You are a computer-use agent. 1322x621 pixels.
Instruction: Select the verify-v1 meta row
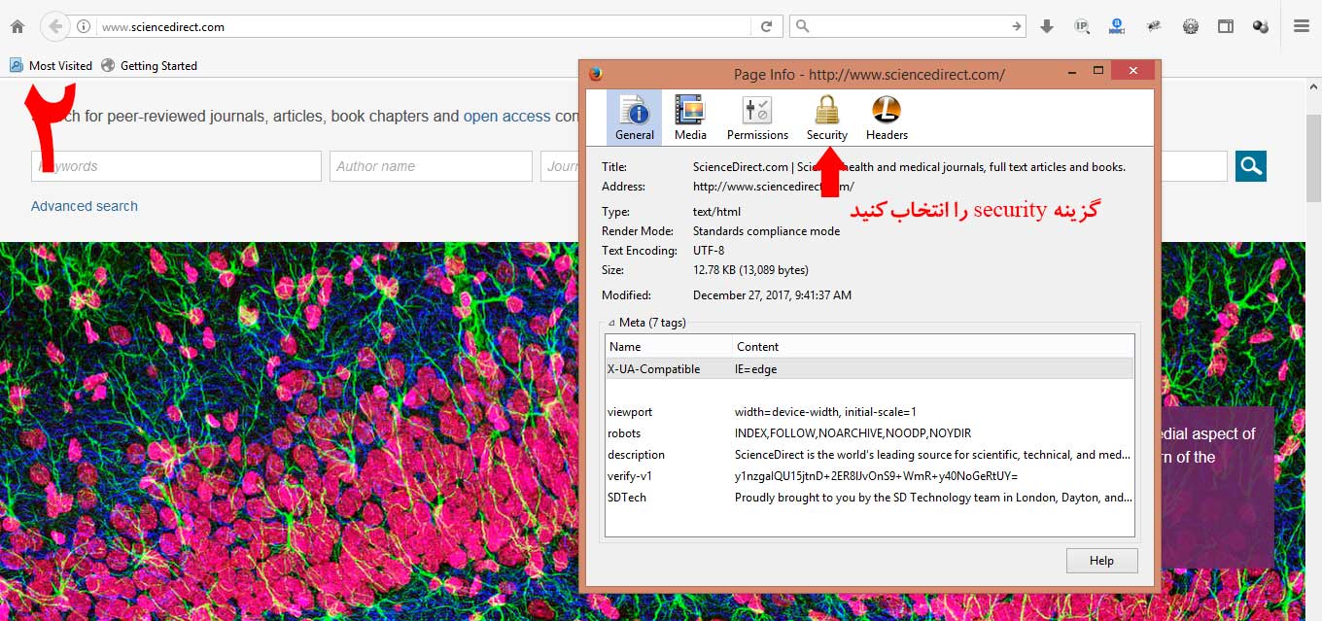tap(870, 476)
